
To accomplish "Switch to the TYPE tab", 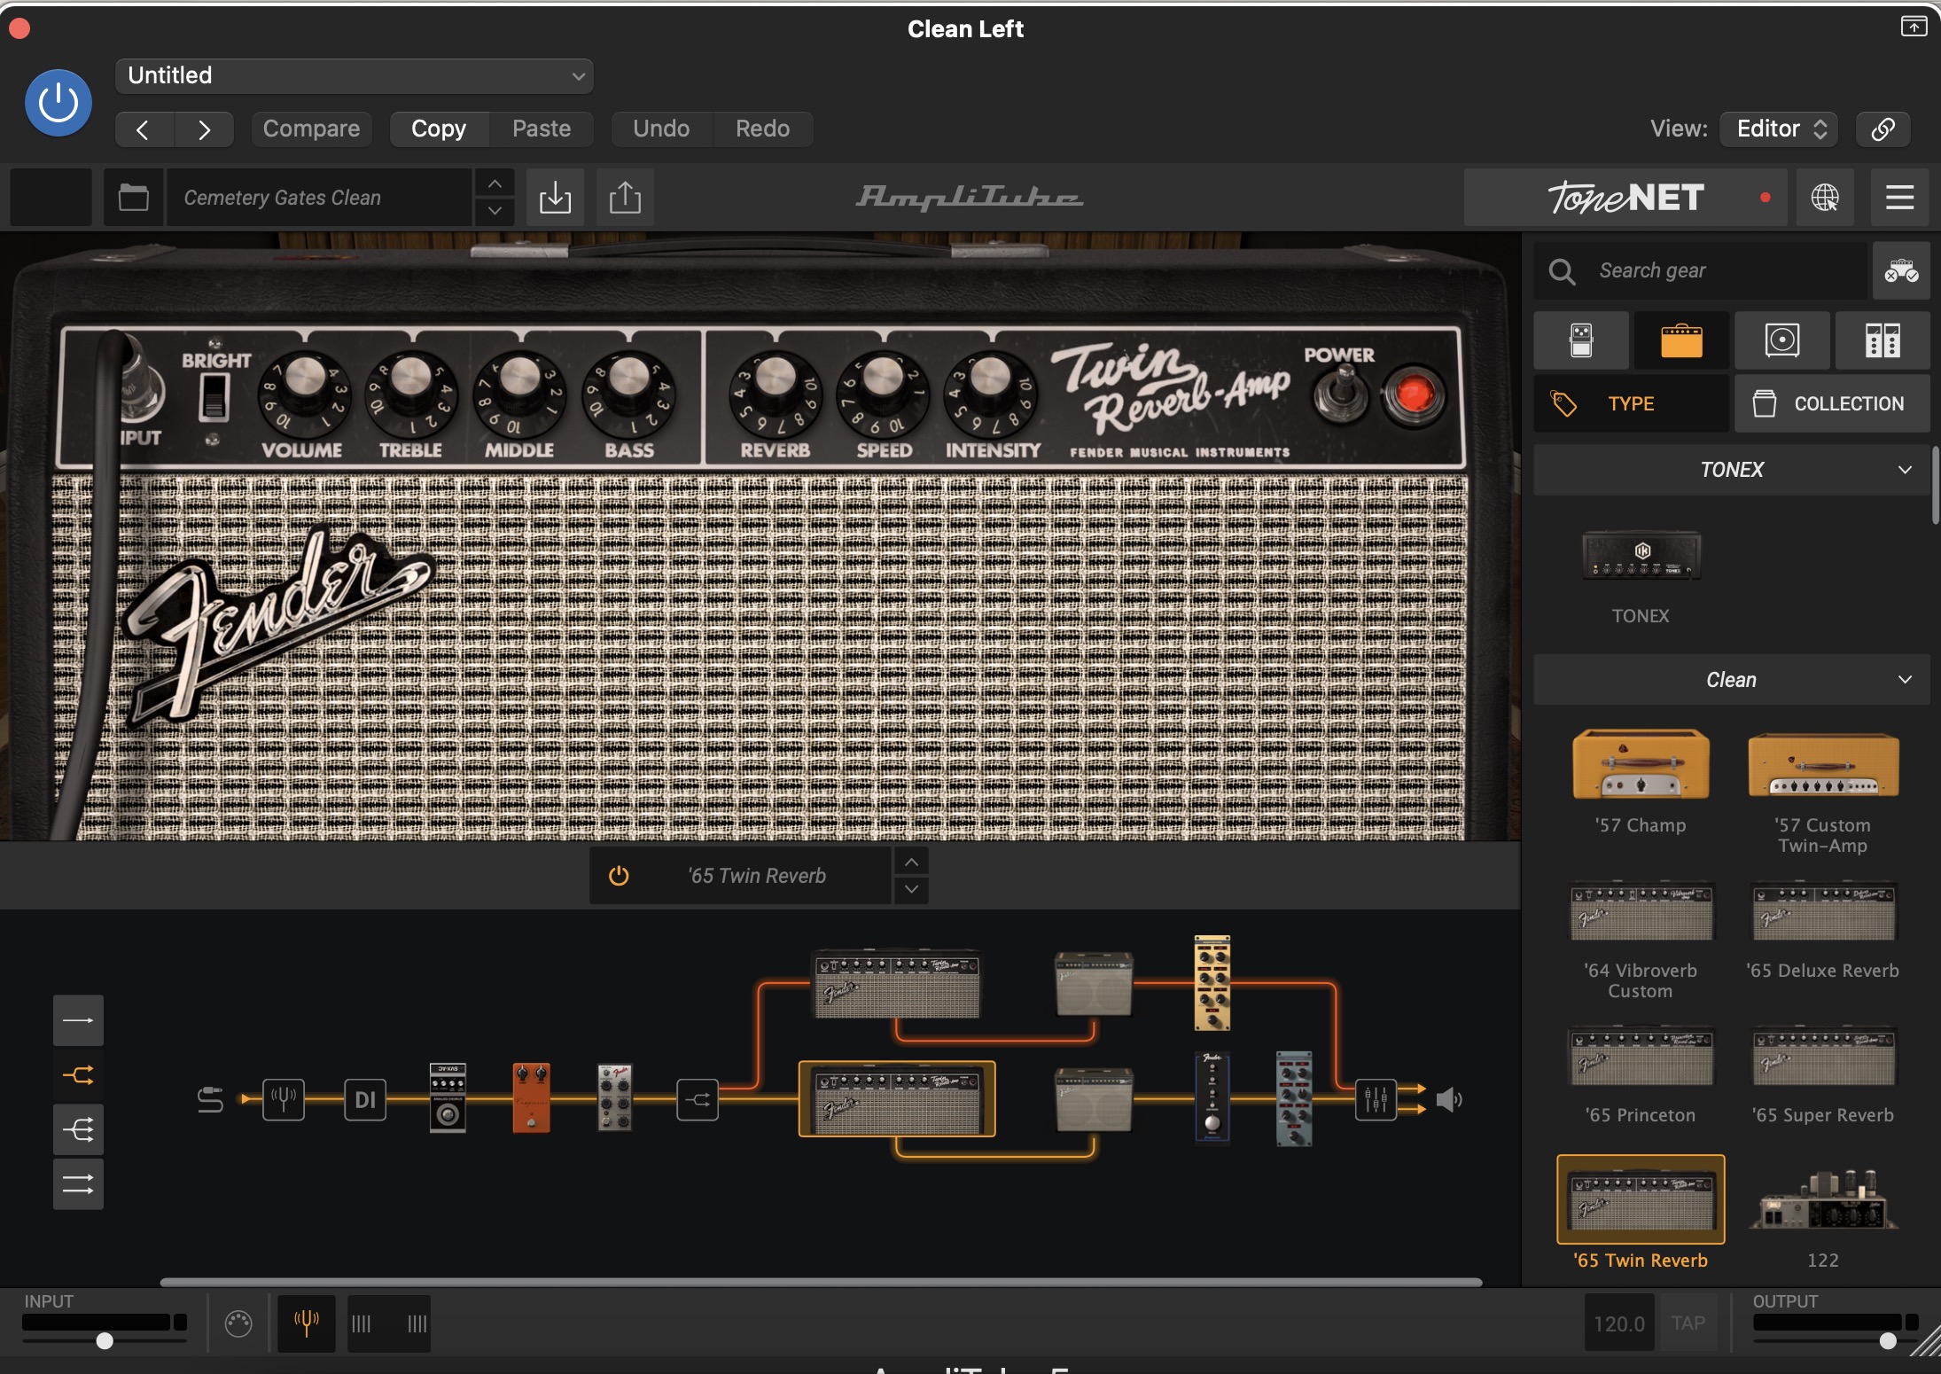I will (1631, 403).
